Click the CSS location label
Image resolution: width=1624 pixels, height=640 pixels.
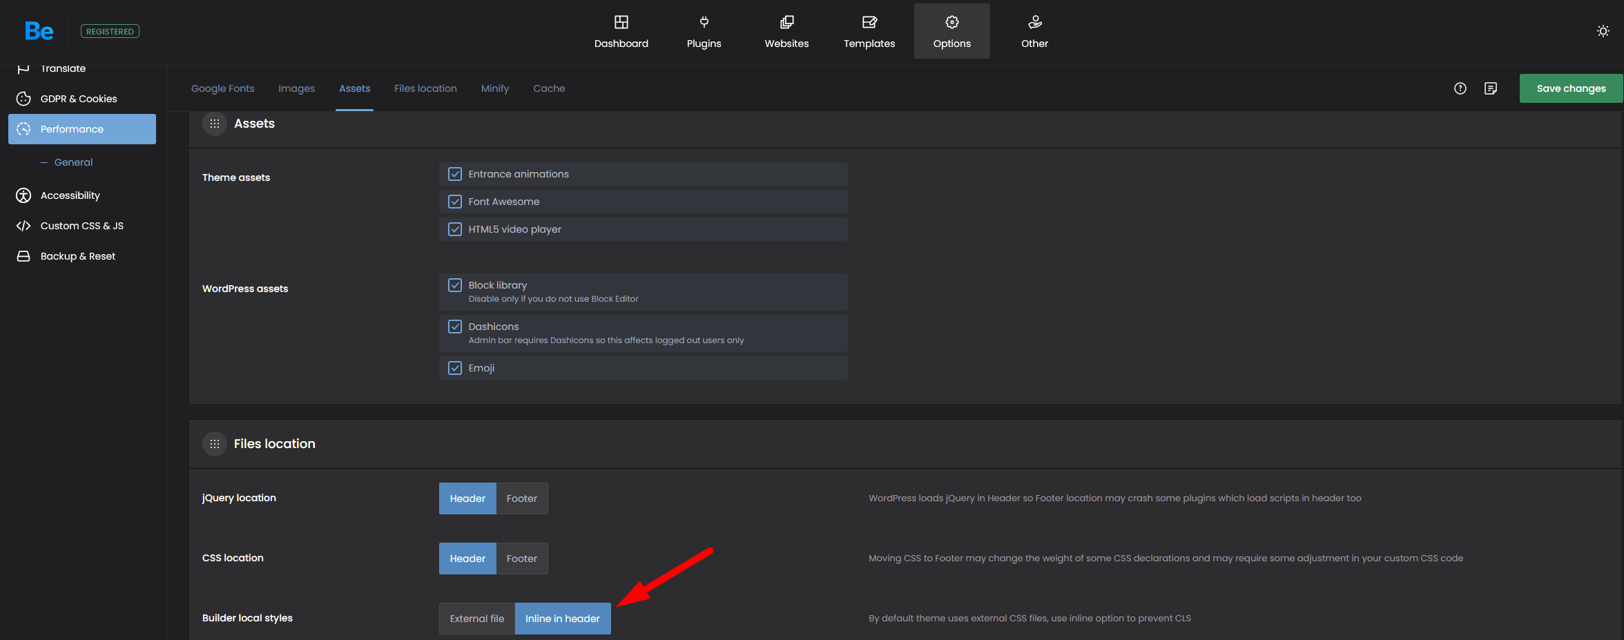pyautogui.click(x=233, y=558)
